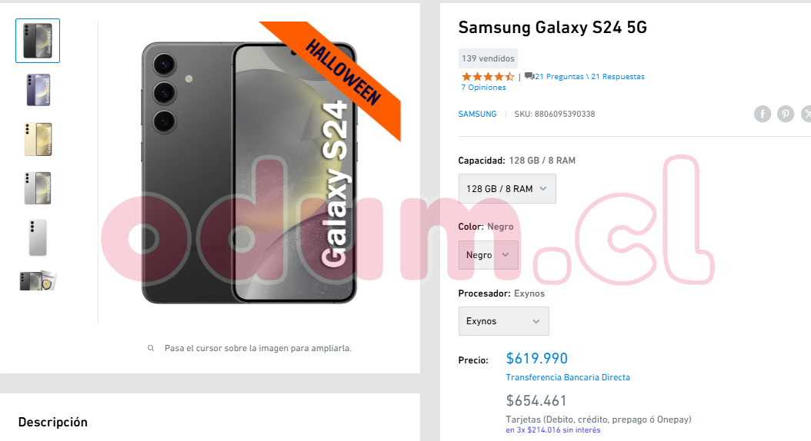Click the questions speech bubble icon

pos(529,76)
